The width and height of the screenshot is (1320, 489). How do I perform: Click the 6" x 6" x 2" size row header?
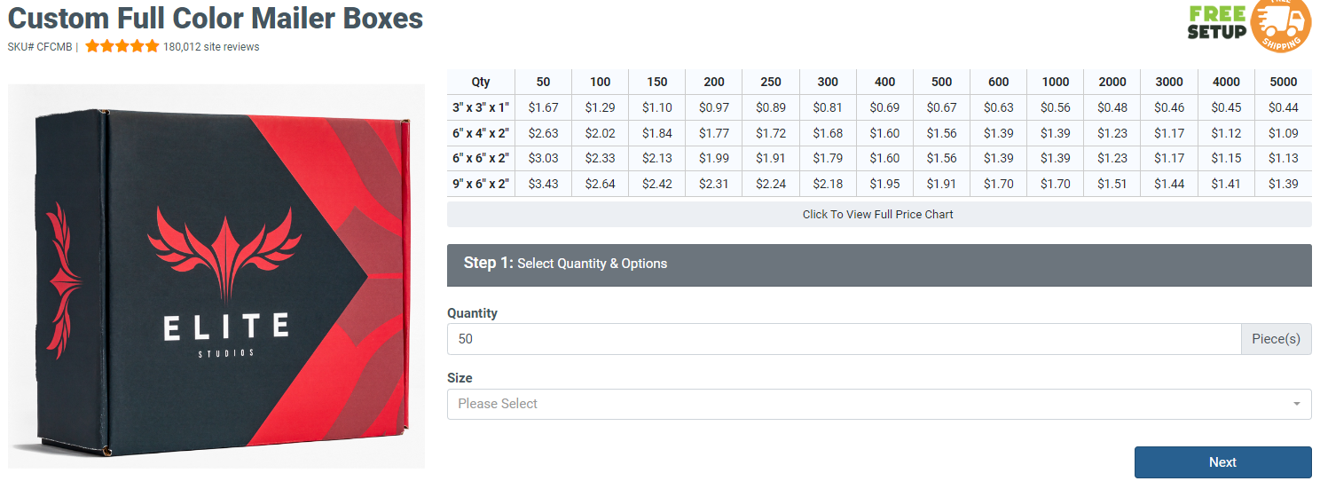tap(481, 158)
